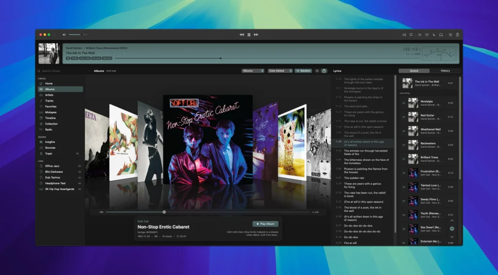Screen dimensions: 498x275
Task: Pause the current track
Action: pyautogui.click(x=249, y=35)
